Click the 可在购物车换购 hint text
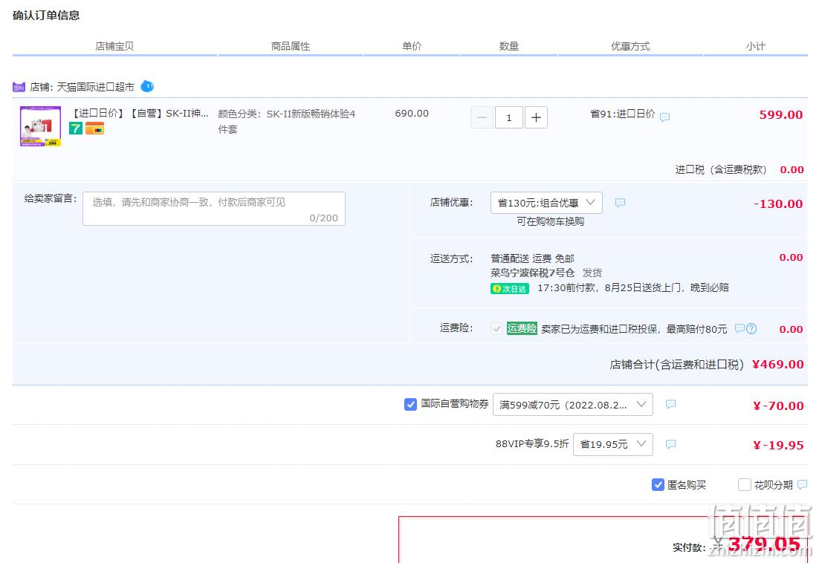The width and height of the screenshot is (819, 563). [x=551, y=222]
